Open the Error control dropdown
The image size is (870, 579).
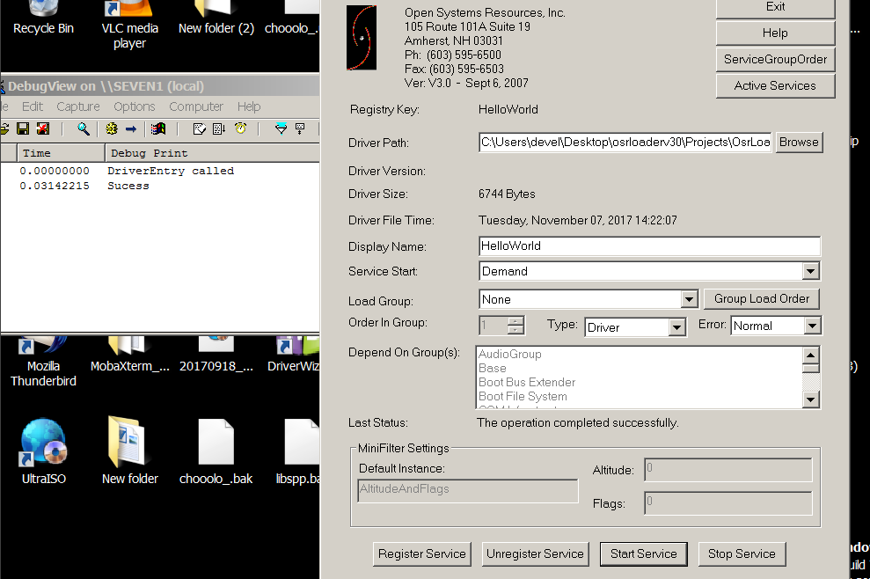[811, 326]
